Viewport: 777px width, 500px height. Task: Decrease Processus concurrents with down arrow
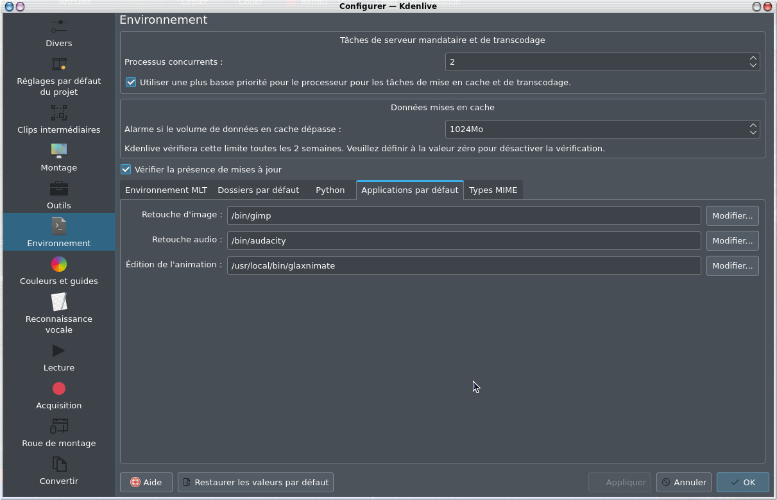[x=753, y=65]
